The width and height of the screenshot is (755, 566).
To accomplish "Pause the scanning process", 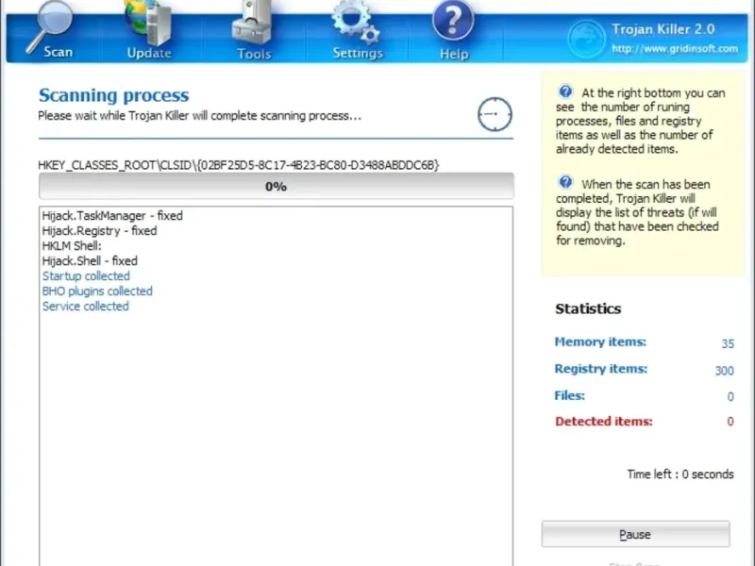I will 635,534.
